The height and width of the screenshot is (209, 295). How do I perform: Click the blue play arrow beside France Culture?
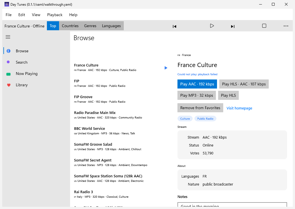(x=166, y=68)
